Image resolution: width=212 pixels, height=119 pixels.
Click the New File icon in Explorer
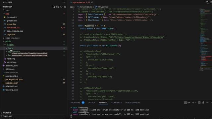[54, 7]
